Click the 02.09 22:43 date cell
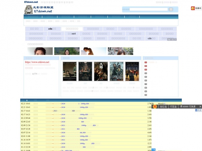202x151 pixels. pos(26,121)
